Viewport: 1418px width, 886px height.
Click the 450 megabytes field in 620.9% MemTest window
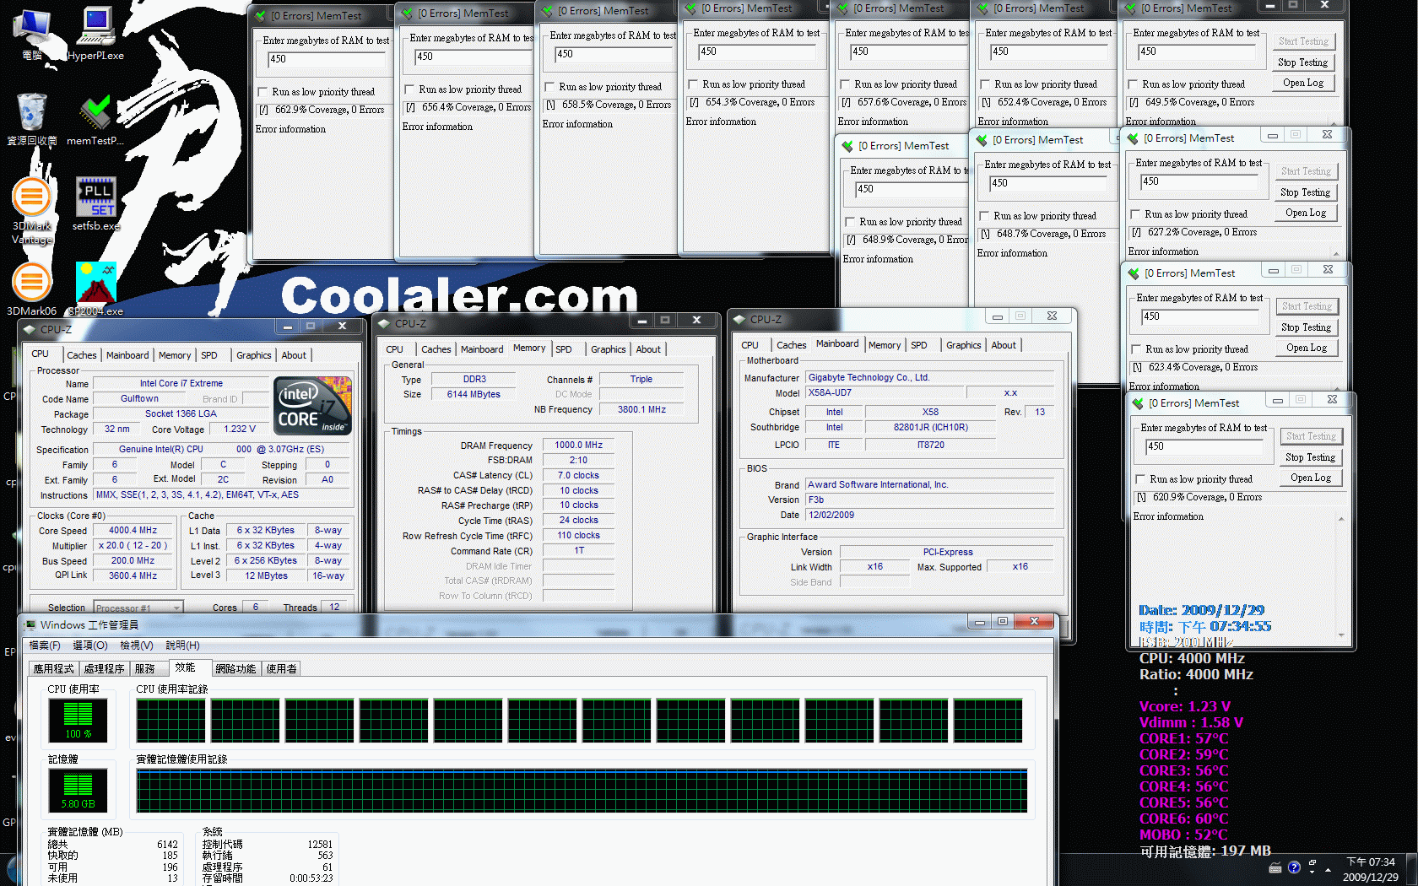tap(1204, 446)
